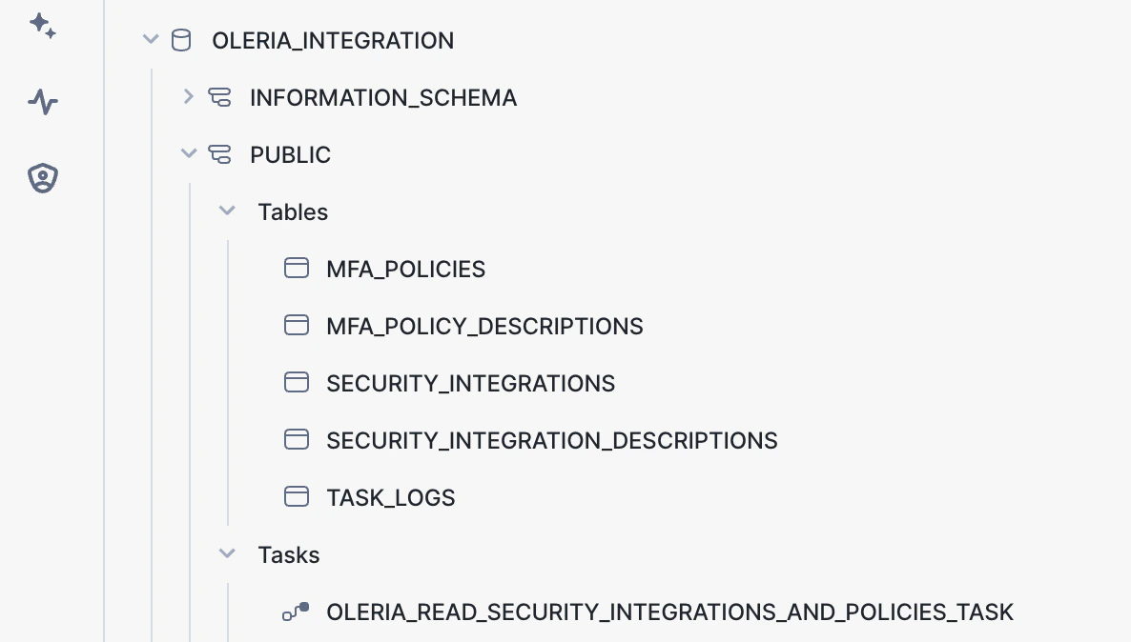Click the TASK_LOGS table icon
Viewport: 1131px width, 642px height.
pos(297,496)
